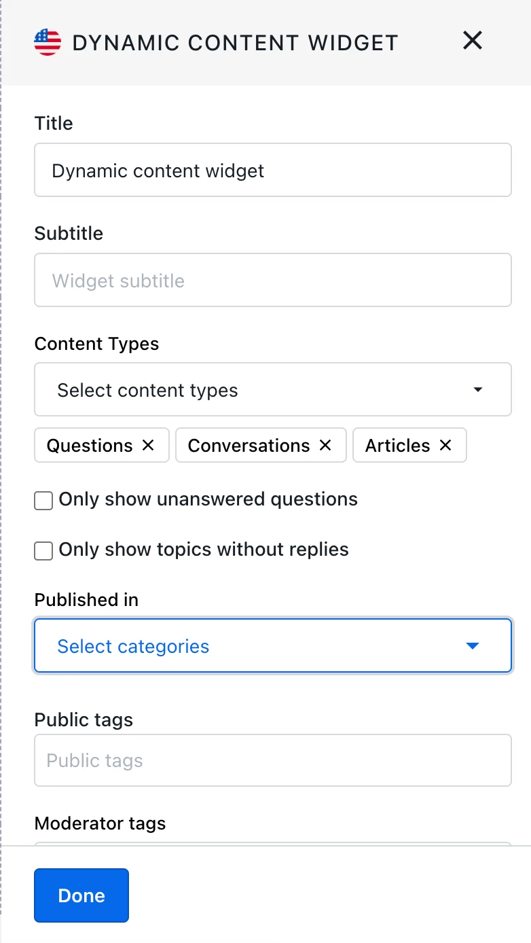
Task: Click the Conversations tag chip label
Action: [x=249, y=446]
